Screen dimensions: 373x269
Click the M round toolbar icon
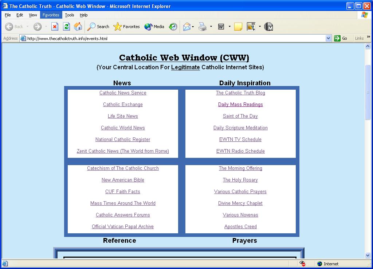(268, 27)
